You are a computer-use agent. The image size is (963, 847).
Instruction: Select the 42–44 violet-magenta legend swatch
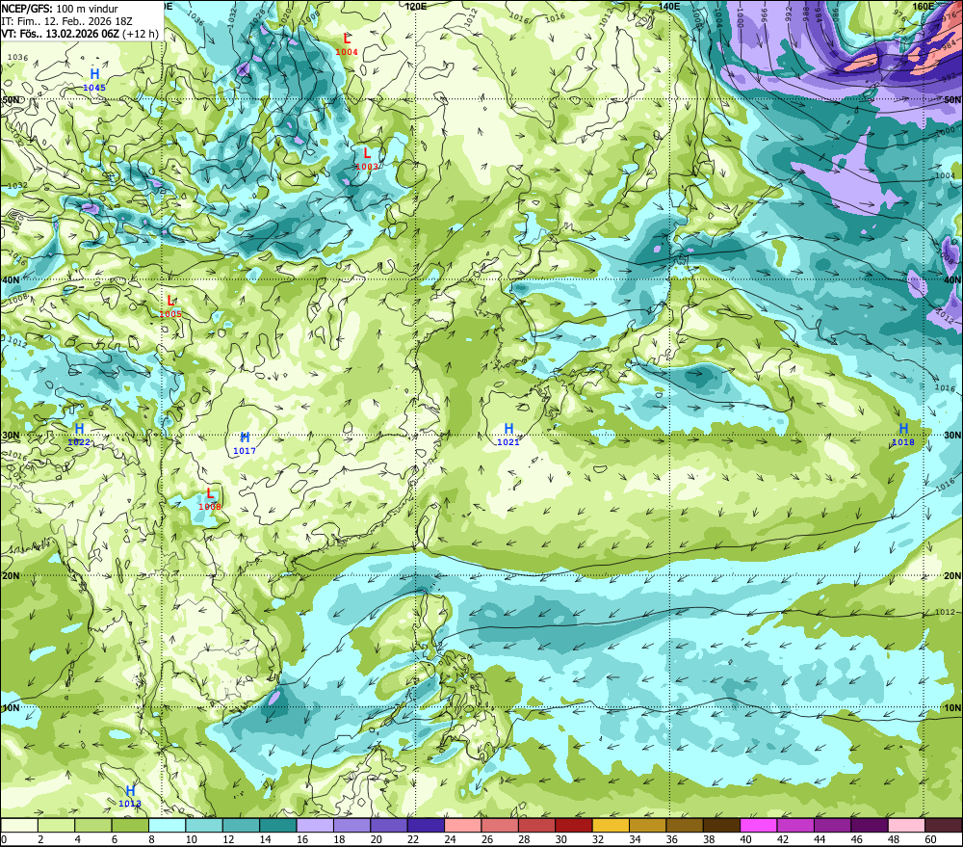(795, 826)
